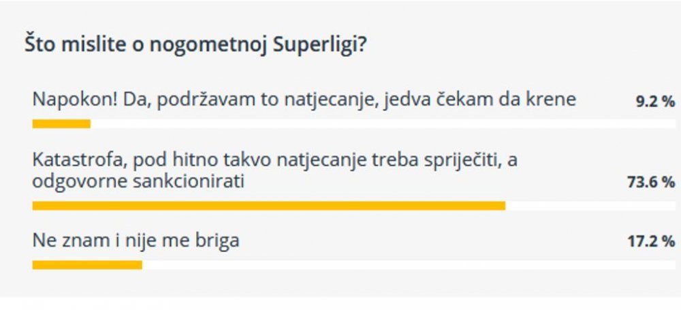
Task: Click 'odgovorne sankcionirati' text line
Action: pos(138,181)
